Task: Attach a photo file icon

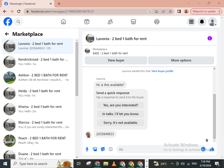Action: point(95,149)
